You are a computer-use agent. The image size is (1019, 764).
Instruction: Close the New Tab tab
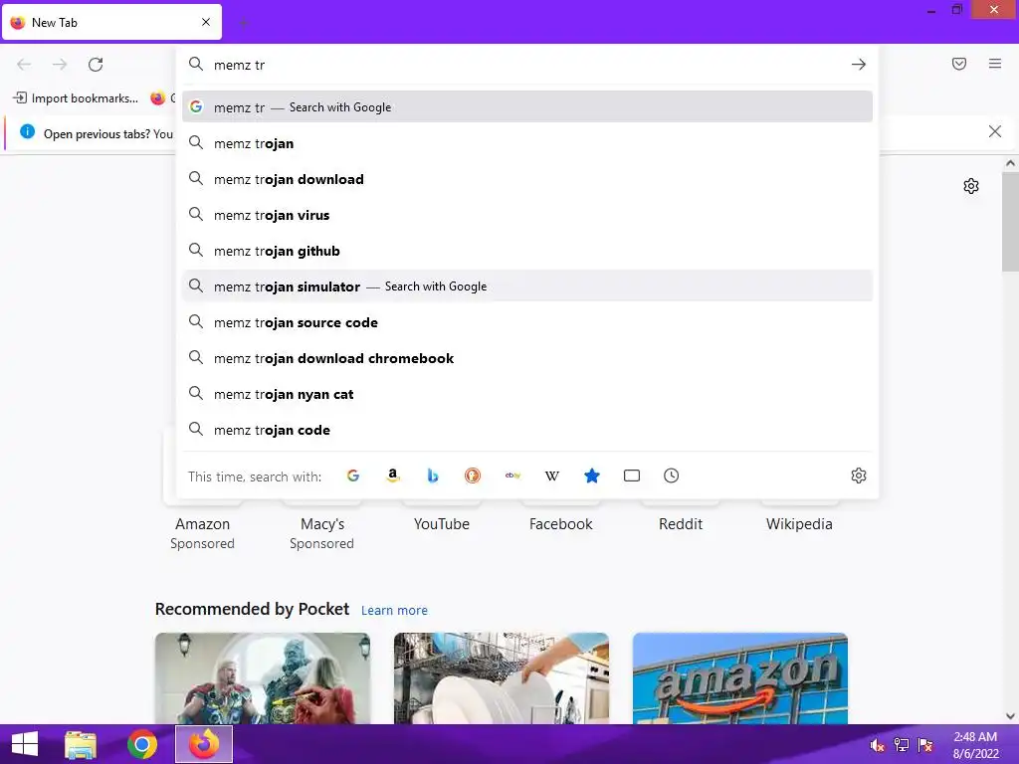pyautogui.click(x=206, y=22)
